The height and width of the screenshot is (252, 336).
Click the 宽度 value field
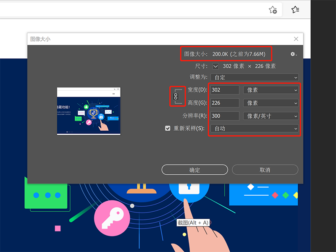pyautogui.click(x=225, y=90)
